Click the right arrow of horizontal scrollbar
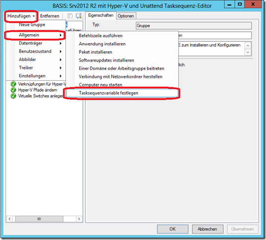266x240 pixels. pos(79,219)
